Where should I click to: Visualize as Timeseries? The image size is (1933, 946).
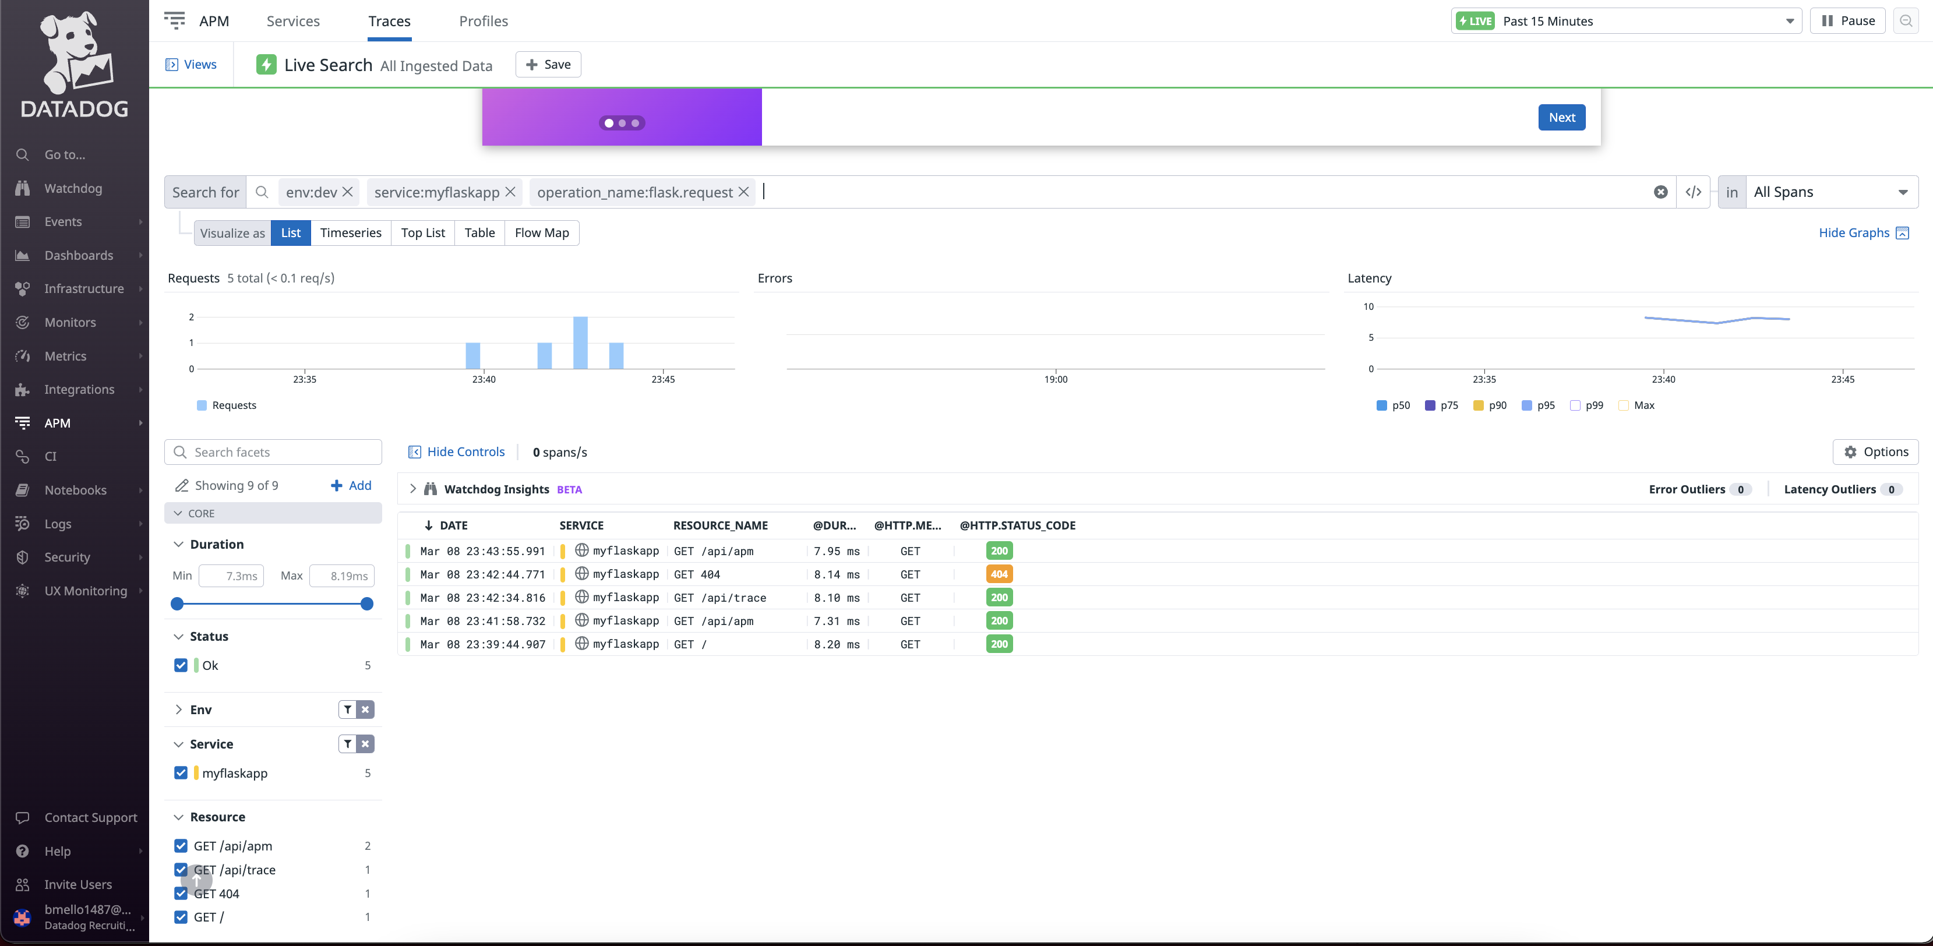(x=351, y=234)
